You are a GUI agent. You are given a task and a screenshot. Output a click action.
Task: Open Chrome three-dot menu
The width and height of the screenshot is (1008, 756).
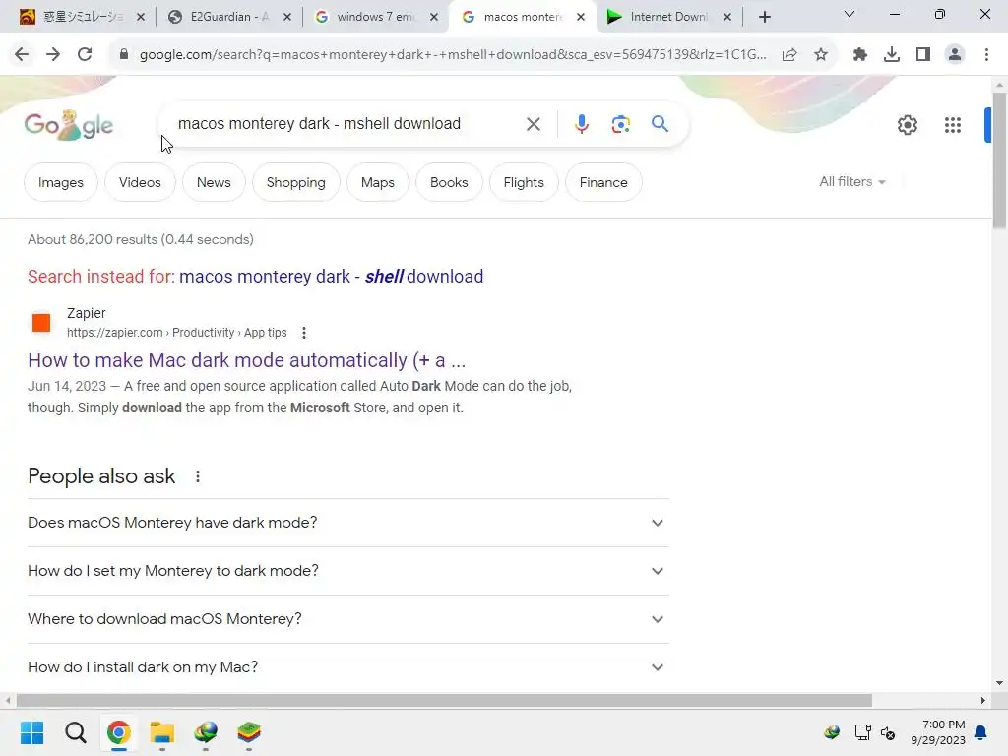pyautogui.click(x=986, y=55)
